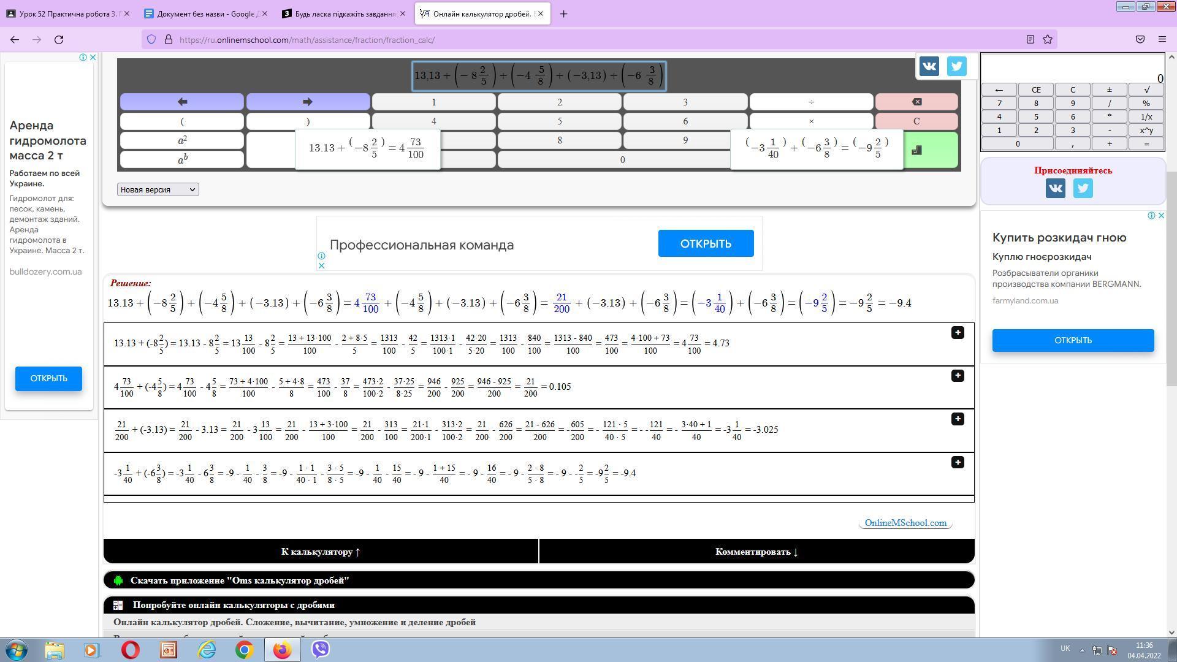Screen dimensions: 1177x662
Task: Open OnlineMSchool.com link
Action: pos(905,523)
